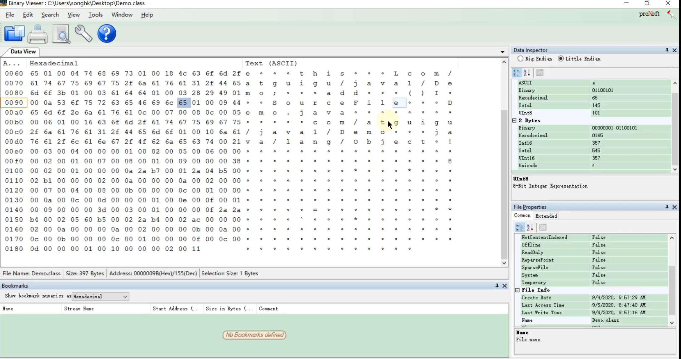681x359 pixels.
Task: Switch to the Extended tab in File Properties
Action: point(546,216)
